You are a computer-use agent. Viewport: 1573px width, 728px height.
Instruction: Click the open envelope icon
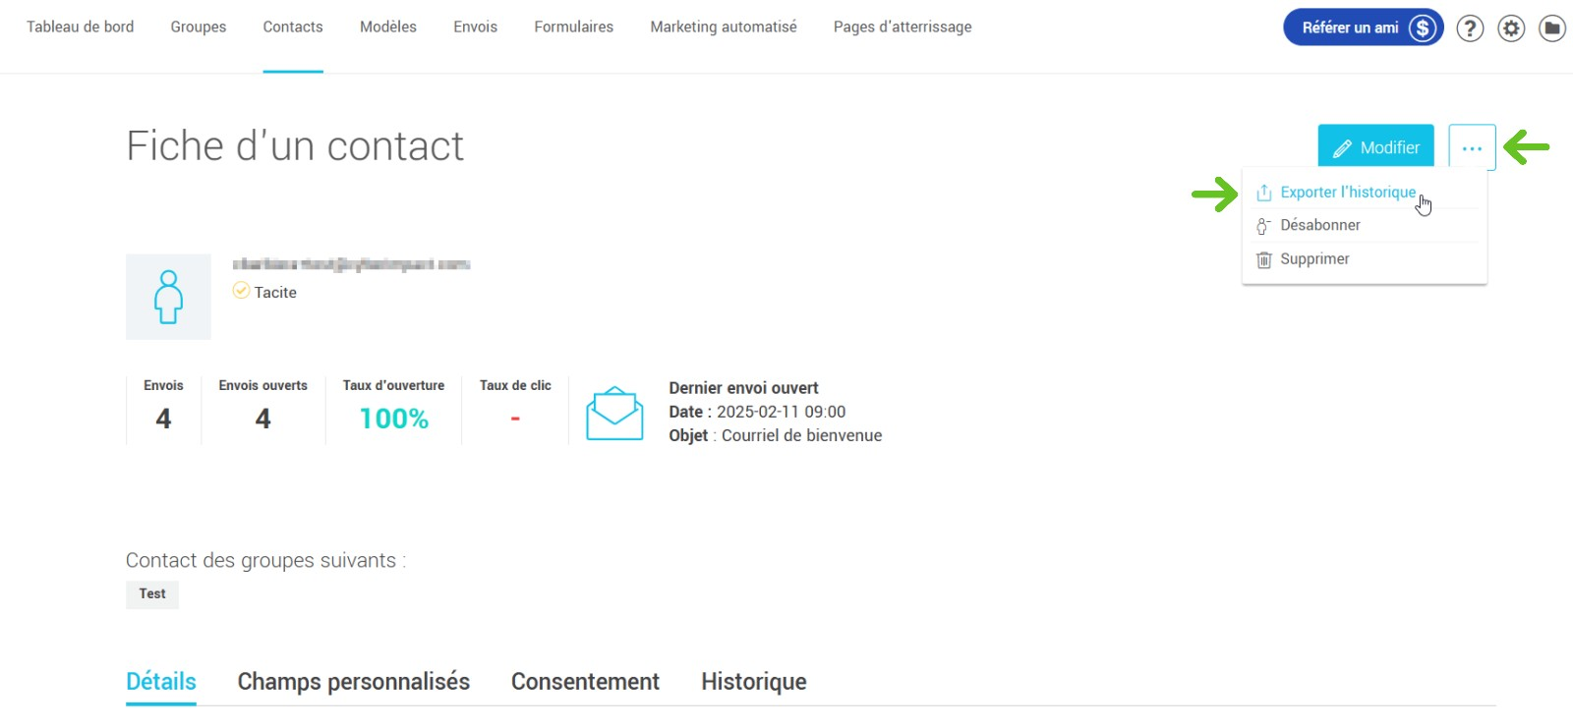pos(614,414)
